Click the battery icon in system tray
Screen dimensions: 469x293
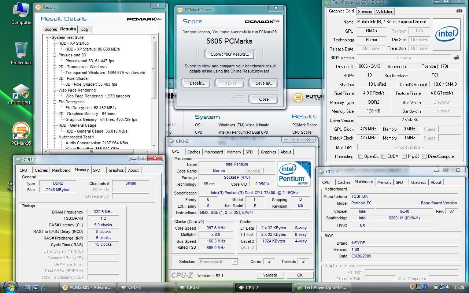click(436, 287)
